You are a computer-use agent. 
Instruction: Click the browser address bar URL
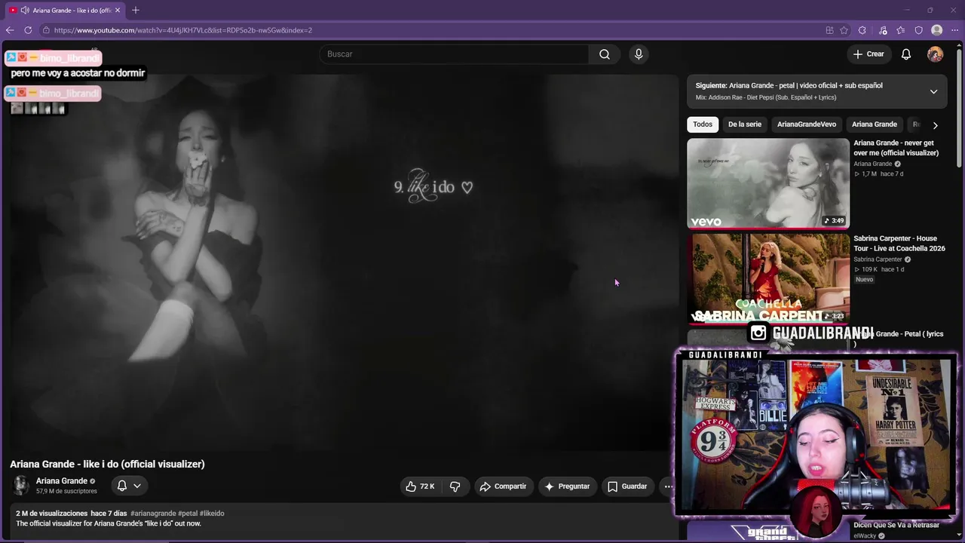pos(183,30)
